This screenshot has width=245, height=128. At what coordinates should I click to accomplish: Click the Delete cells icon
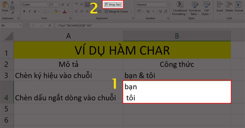229,8
